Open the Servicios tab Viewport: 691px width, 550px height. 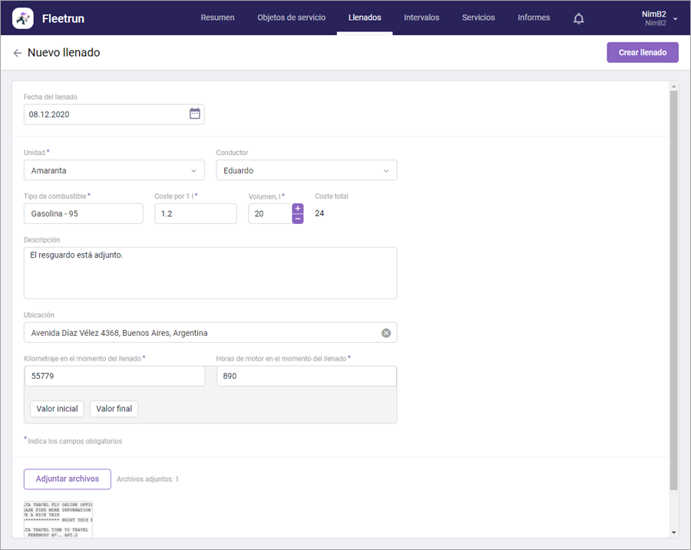point(478,18)
